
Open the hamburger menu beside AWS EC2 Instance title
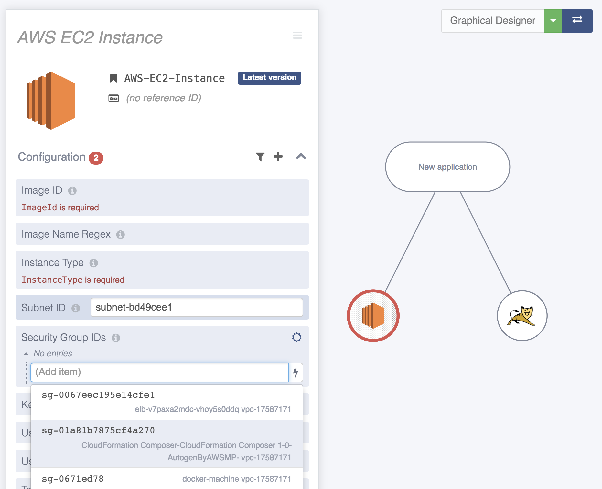297,35
